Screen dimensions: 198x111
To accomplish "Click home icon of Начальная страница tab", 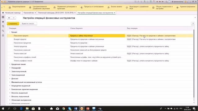I will pos(3,13).
